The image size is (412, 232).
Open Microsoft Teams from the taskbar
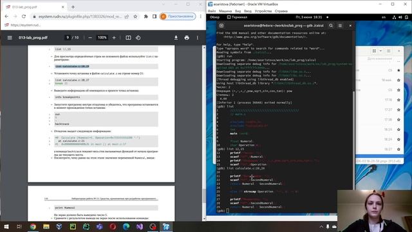(x=100, y=226)
